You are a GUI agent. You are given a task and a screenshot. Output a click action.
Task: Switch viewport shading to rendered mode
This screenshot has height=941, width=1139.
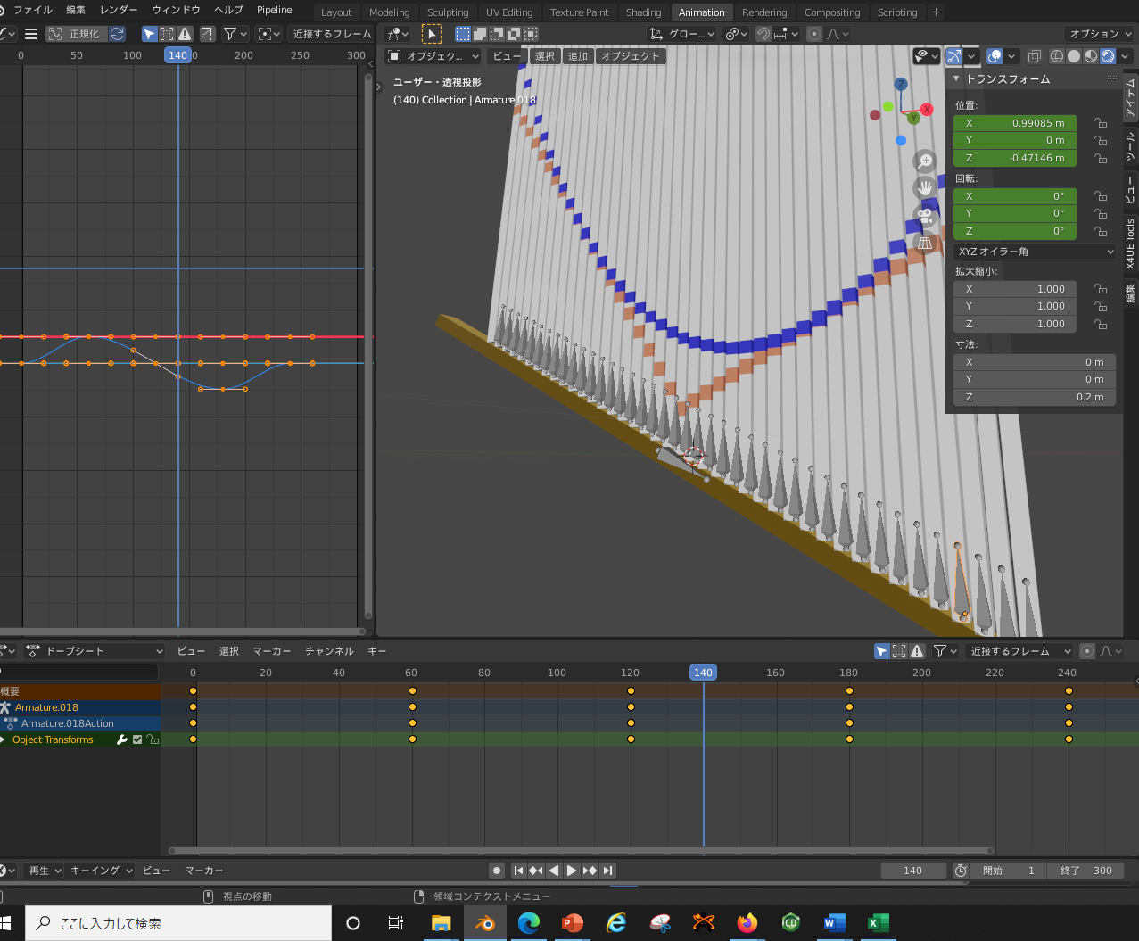point(1107,55)
